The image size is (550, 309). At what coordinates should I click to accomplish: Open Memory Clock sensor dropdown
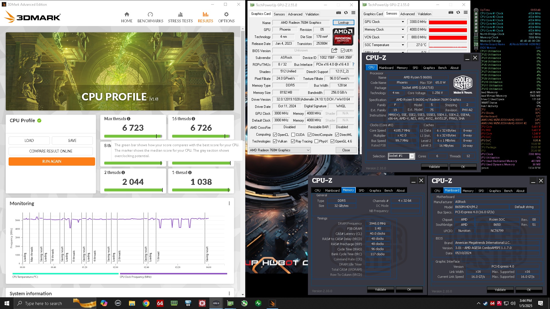coord(403,29)
